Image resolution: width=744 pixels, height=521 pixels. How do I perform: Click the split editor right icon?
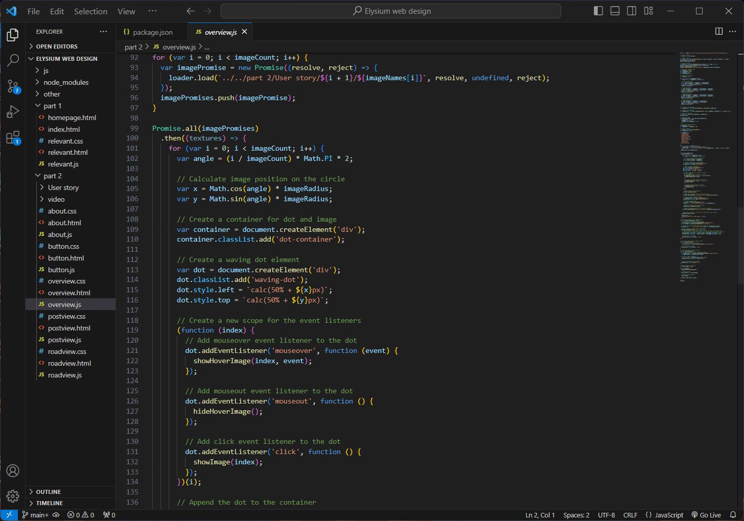point(718,32)
